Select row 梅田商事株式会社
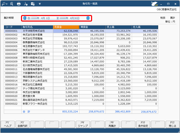Screen dimensions: 180x133 tap(81, 77)
